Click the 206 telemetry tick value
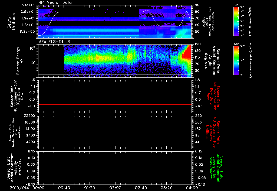277x191 pixels. tap(198, 122)
